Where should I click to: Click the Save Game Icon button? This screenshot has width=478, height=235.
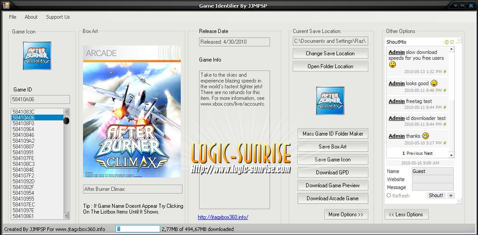[333, 160]
